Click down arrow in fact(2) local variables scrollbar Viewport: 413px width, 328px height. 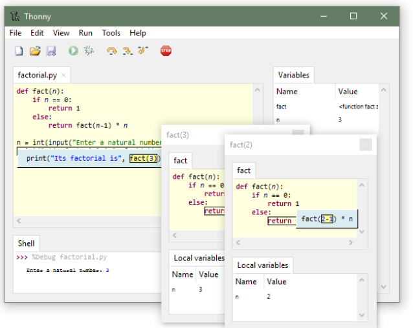coord(362,315)
